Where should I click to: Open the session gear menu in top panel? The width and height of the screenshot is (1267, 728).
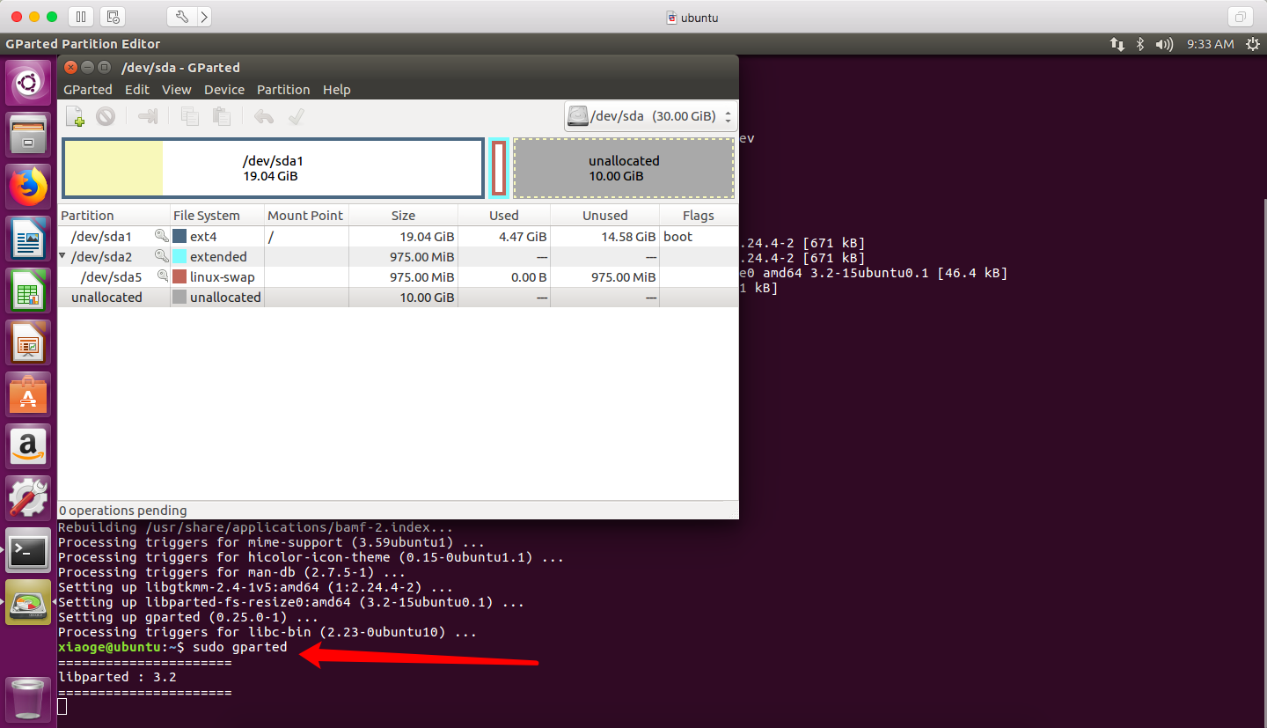pyautogui.click(x=1252, y=44)
